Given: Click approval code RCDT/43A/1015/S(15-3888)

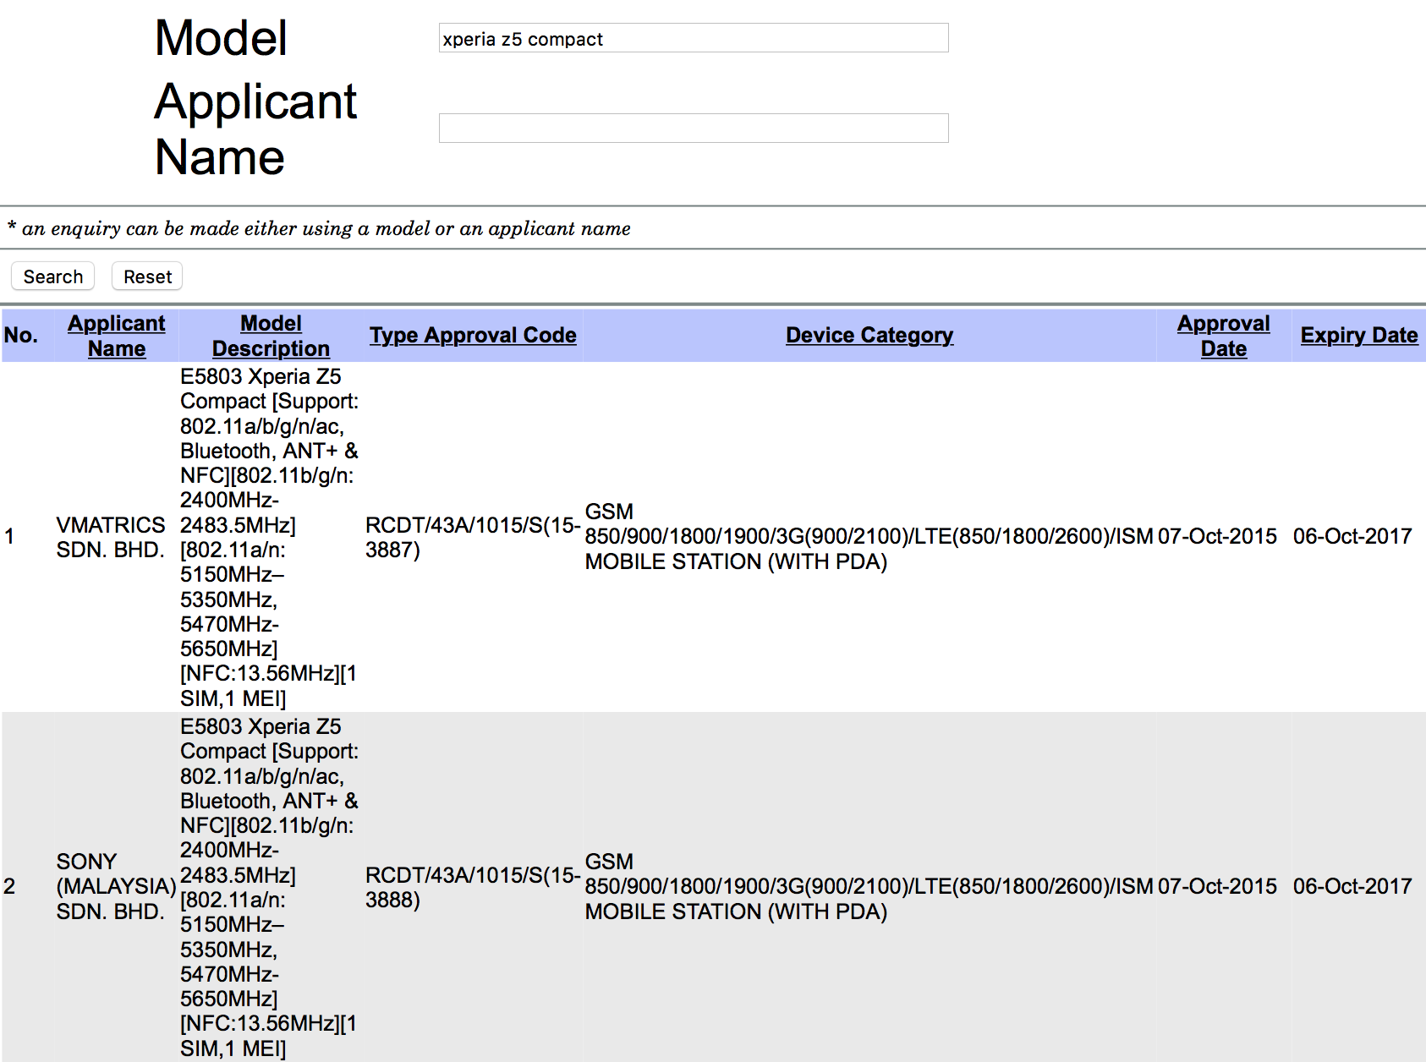Looking at the screenshot, I should [473, 887].
